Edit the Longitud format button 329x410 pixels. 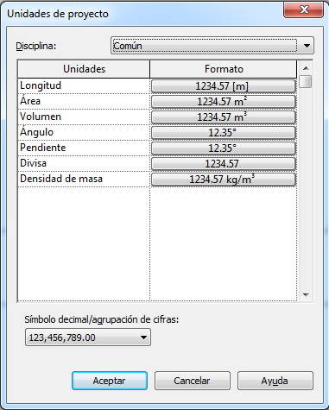pyautogui.click(x=224, y=86)
